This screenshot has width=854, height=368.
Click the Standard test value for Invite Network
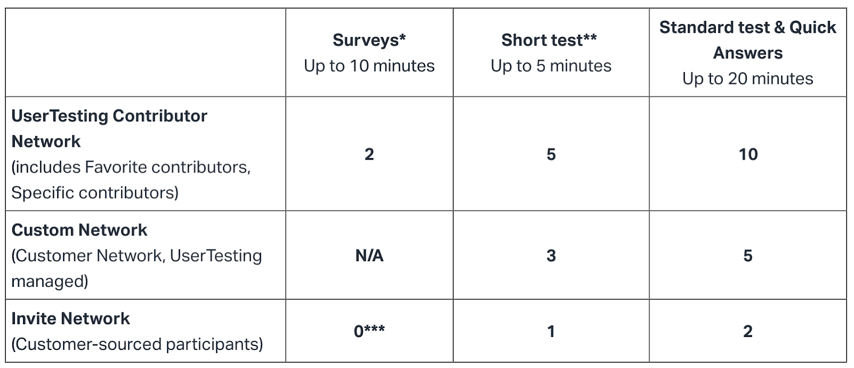[748, 332]
